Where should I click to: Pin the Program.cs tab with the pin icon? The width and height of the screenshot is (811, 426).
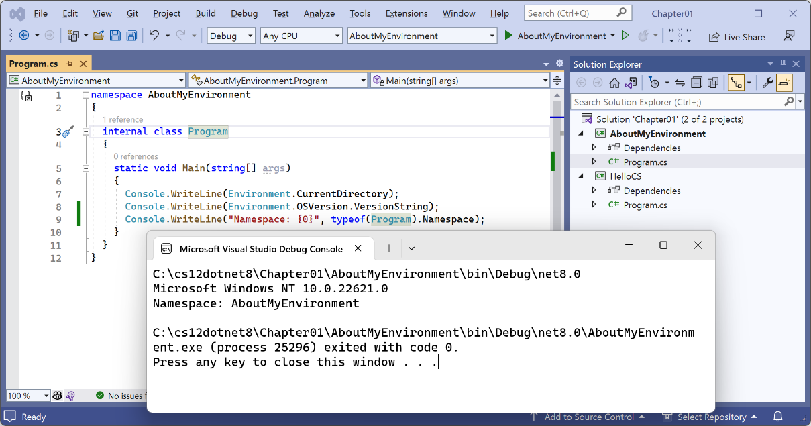[x=69, y=64]
